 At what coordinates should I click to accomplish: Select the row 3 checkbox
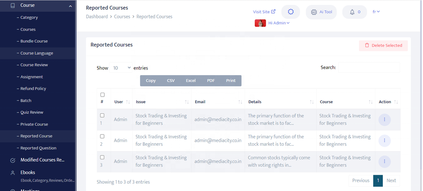point(102,157)
